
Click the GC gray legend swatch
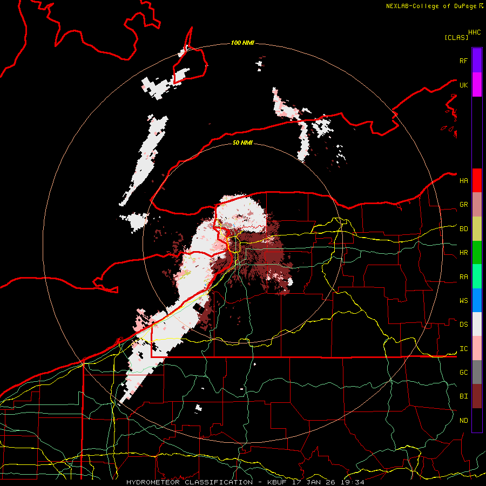point(477,372)
